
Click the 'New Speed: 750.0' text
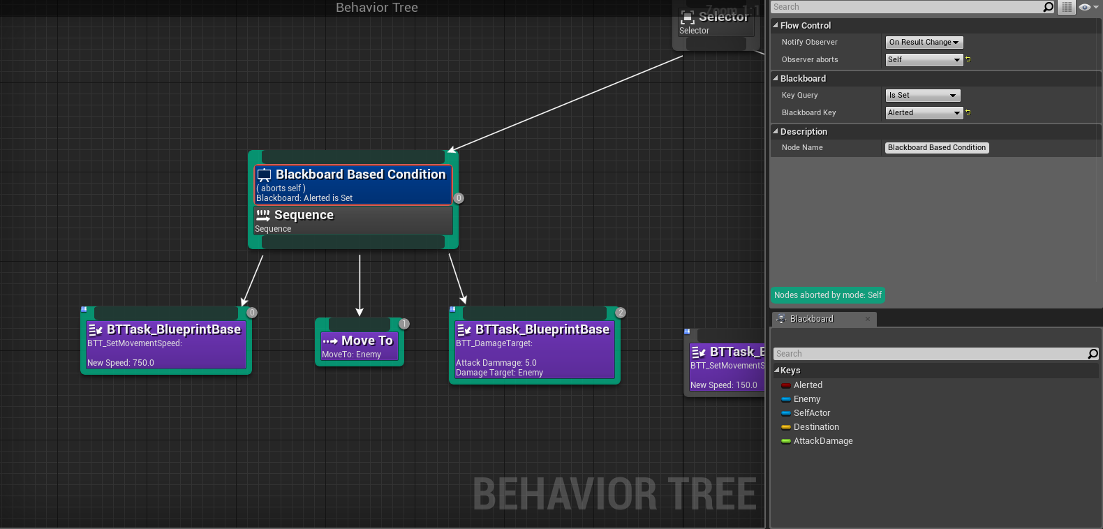click(x=121, y=363)
